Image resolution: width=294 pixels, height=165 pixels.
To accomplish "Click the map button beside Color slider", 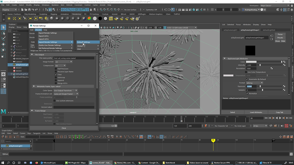I will (x=284, y=62).
